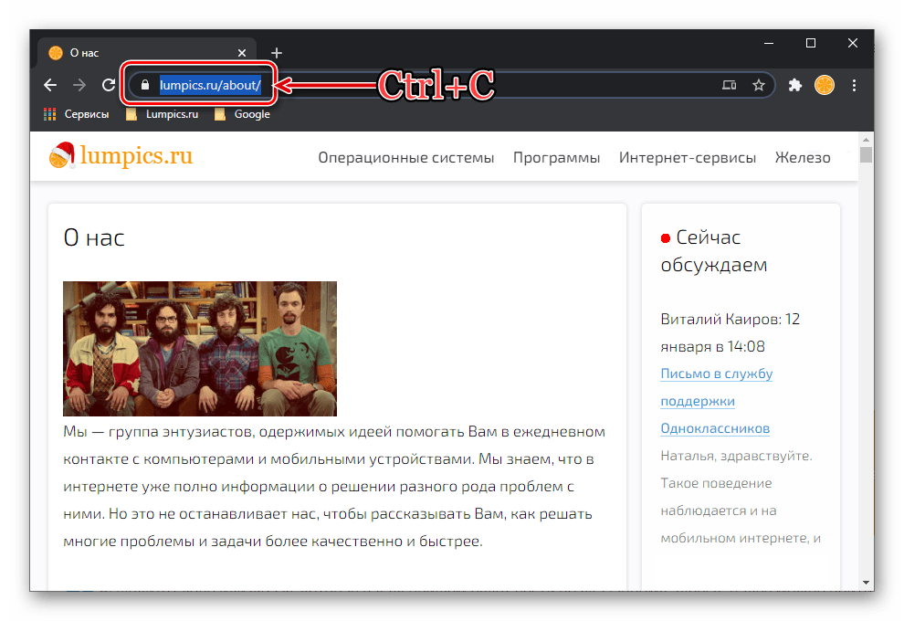Close the browser window
Viewport: 904px width, 621px height.
(x=853, y=43)
